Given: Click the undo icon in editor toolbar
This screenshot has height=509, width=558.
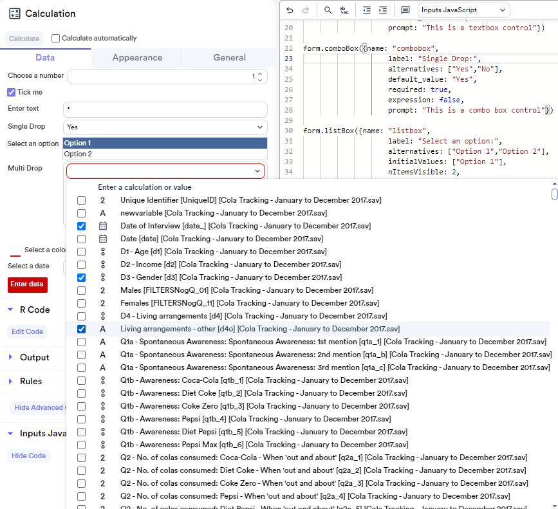Looking at the screenshot, I should 290,10.
